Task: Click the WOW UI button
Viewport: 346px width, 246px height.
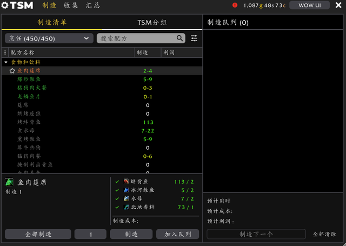Action: point(310,5)
